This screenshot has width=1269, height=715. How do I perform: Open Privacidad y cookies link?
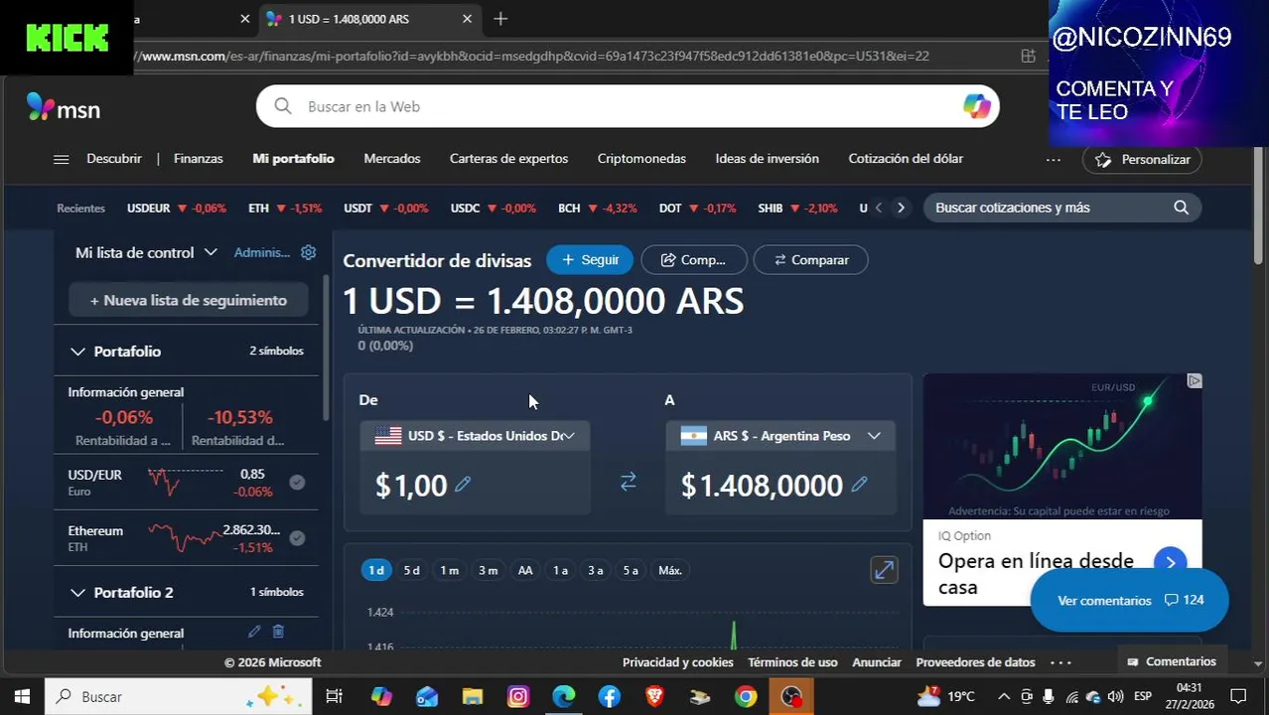coord(678,662)
